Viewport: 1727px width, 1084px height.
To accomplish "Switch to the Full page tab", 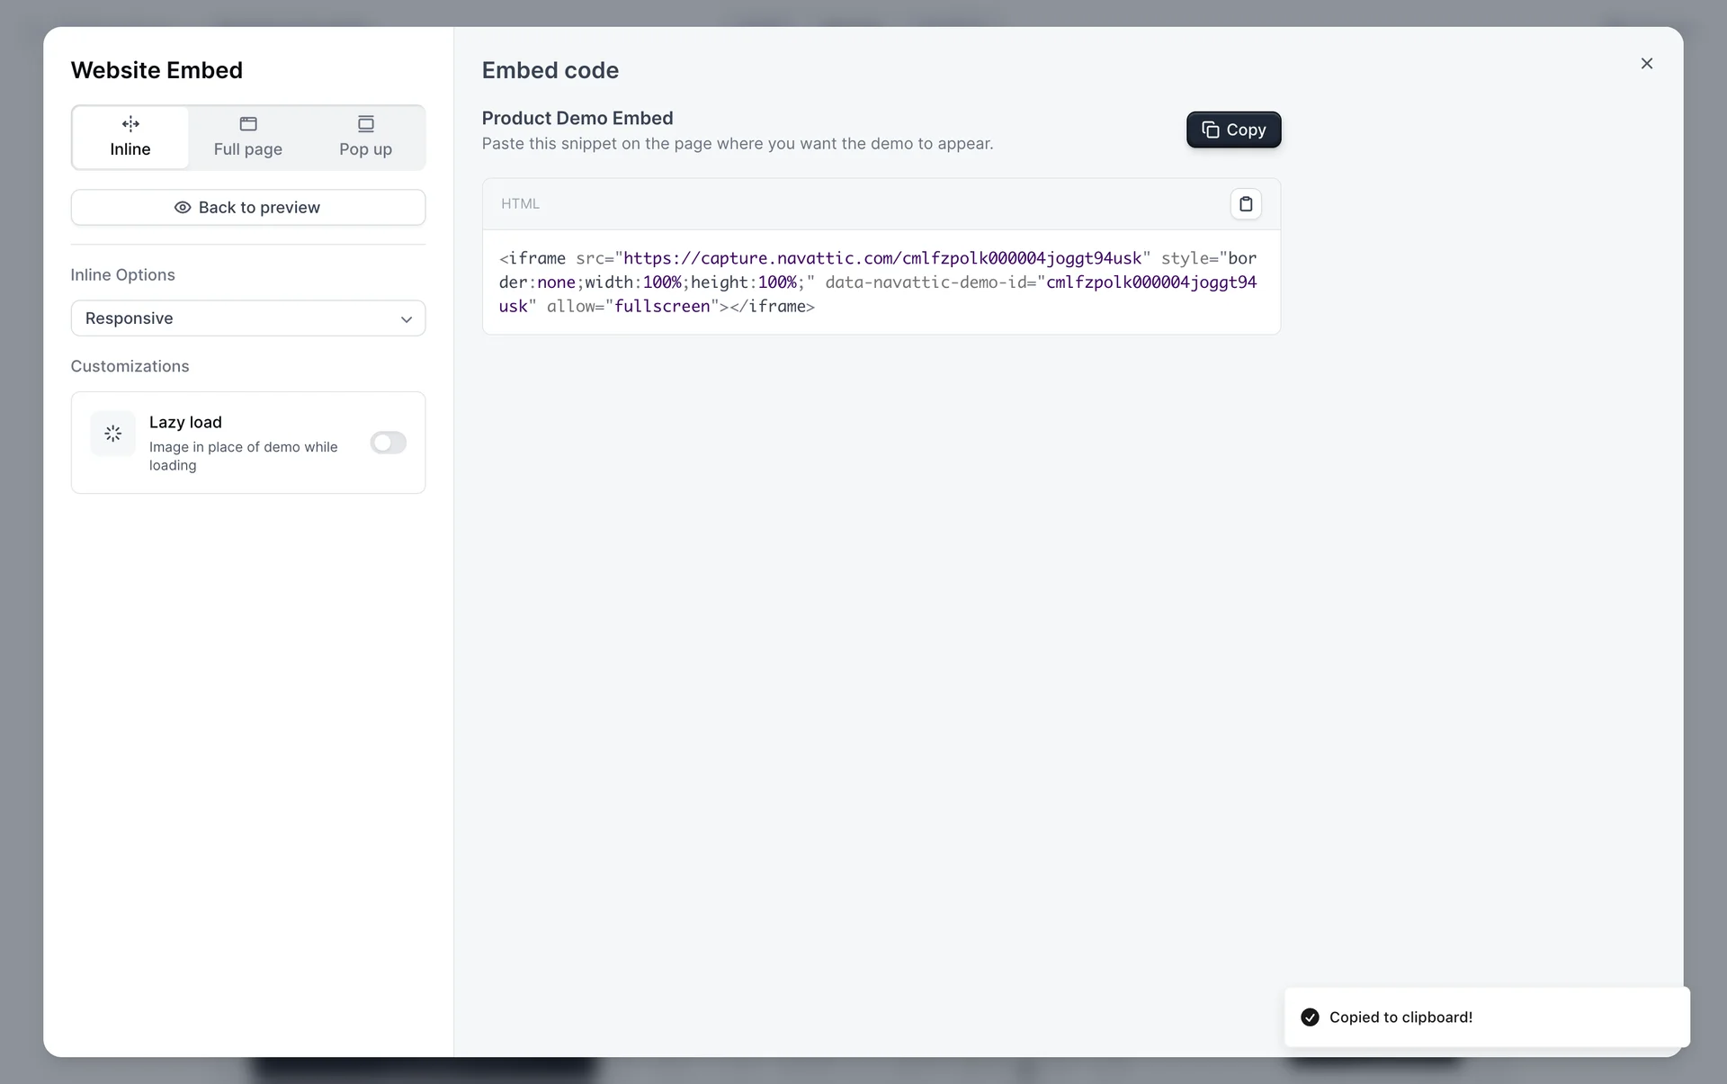I will 248,148.
